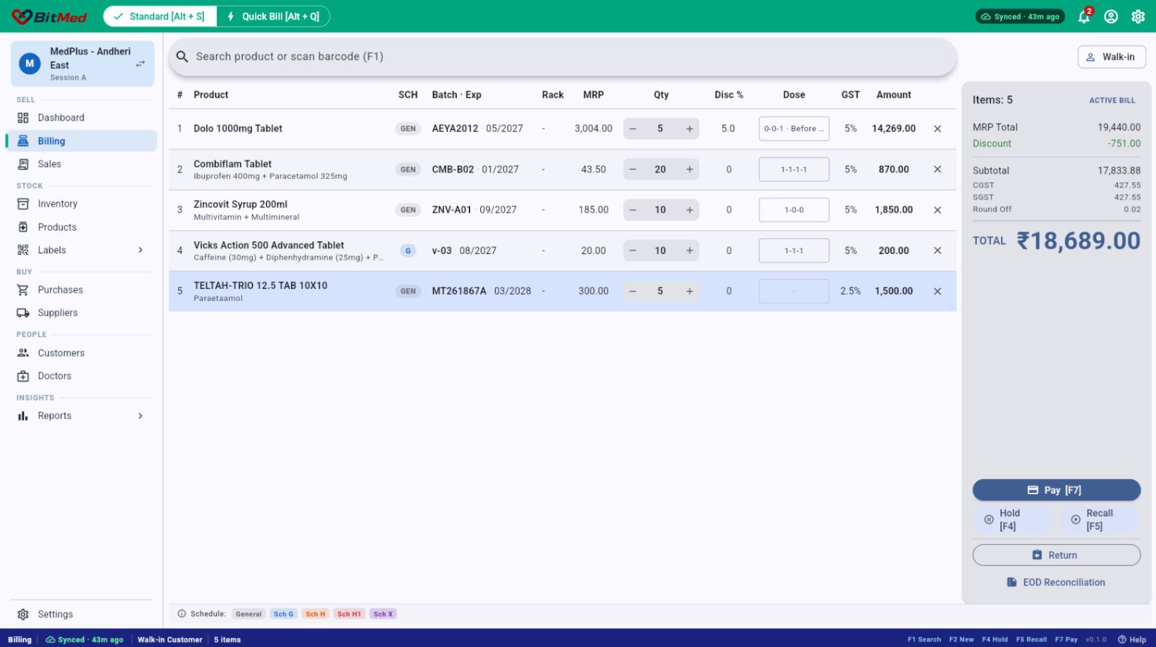Open the Purchases section
The height and width of the screenshot is (647, 1156).
(81, 290)
